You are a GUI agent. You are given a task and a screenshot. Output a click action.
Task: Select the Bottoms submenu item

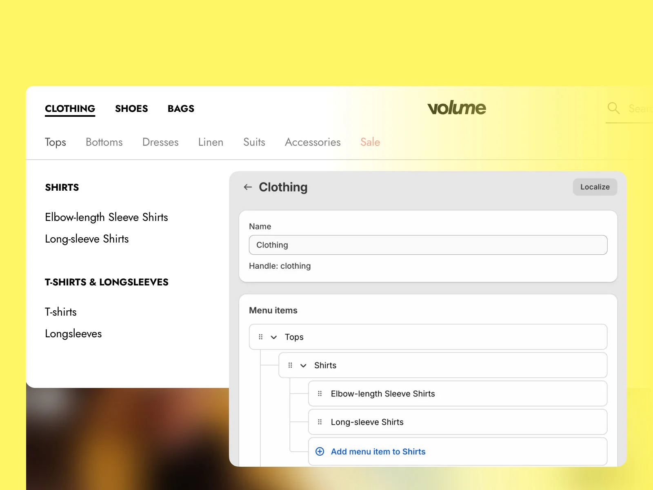[x=104, y=142]
